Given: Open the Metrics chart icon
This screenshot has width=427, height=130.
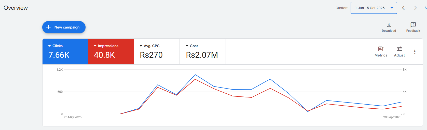Looking at the screenshot, I should click(x=381, y=49).
